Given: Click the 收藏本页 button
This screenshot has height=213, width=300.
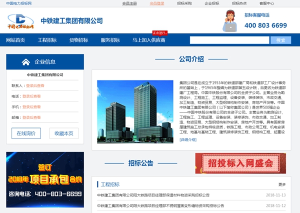Looking at the screenshot, I should (63, 133).
